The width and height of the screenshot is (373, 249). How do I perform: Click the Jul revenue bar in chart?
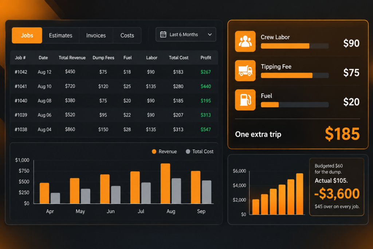[135, 187]
